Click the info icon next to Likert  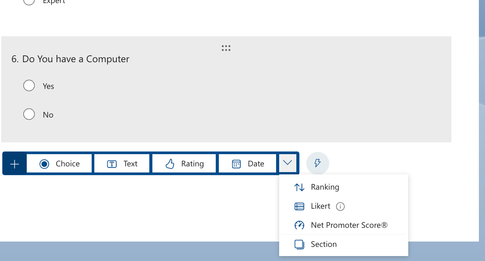[340, 206]
